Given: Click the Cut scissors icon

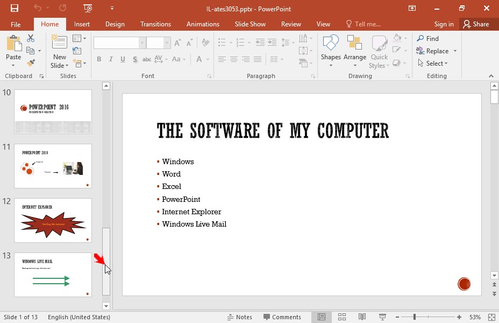Looking at the screenshot, I should (x=31, y=39).
